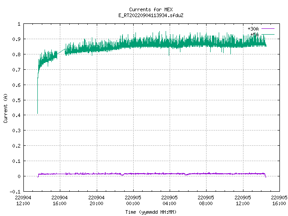Click the x-axis label '220905 08:00'

coord(206,200)
